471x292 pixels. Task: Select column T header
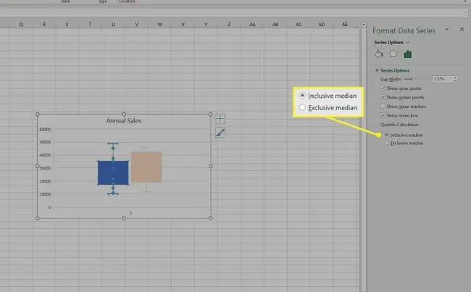(x=90, y=25)
